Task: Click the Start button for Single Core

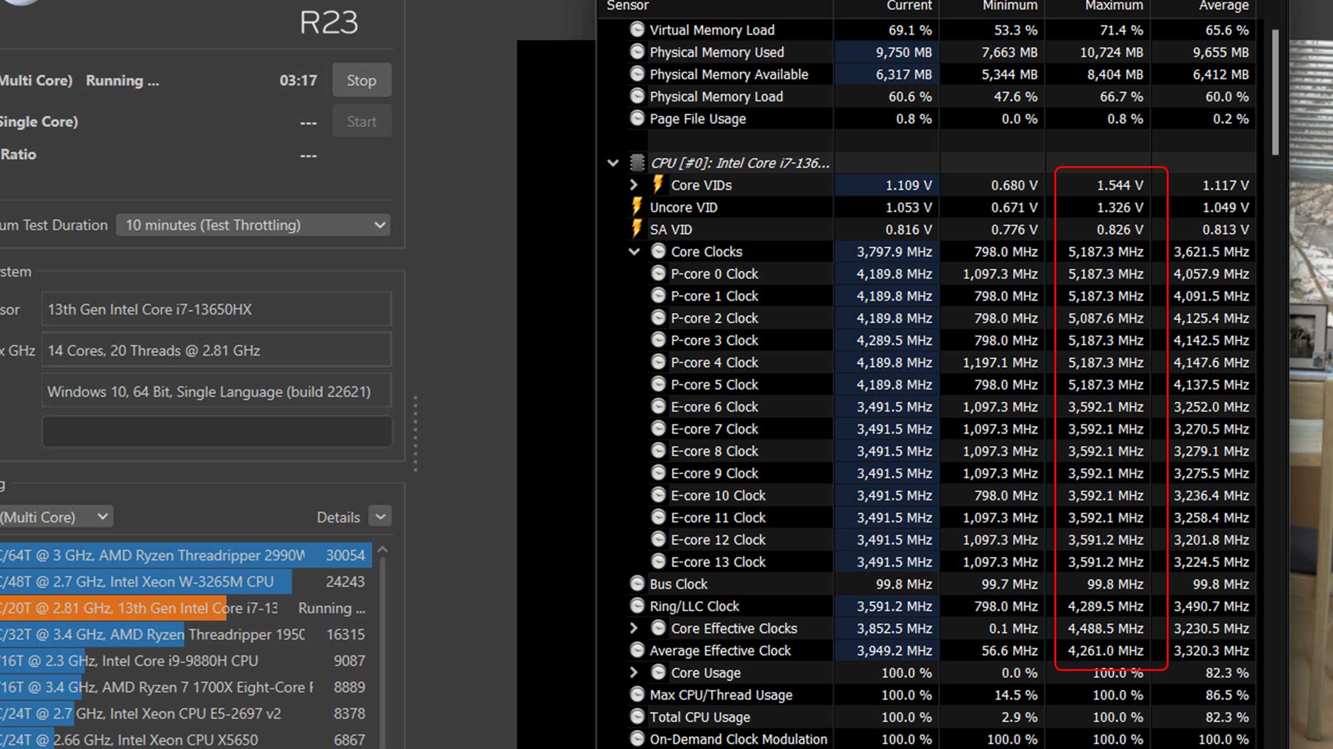Action: click(362, 121)
